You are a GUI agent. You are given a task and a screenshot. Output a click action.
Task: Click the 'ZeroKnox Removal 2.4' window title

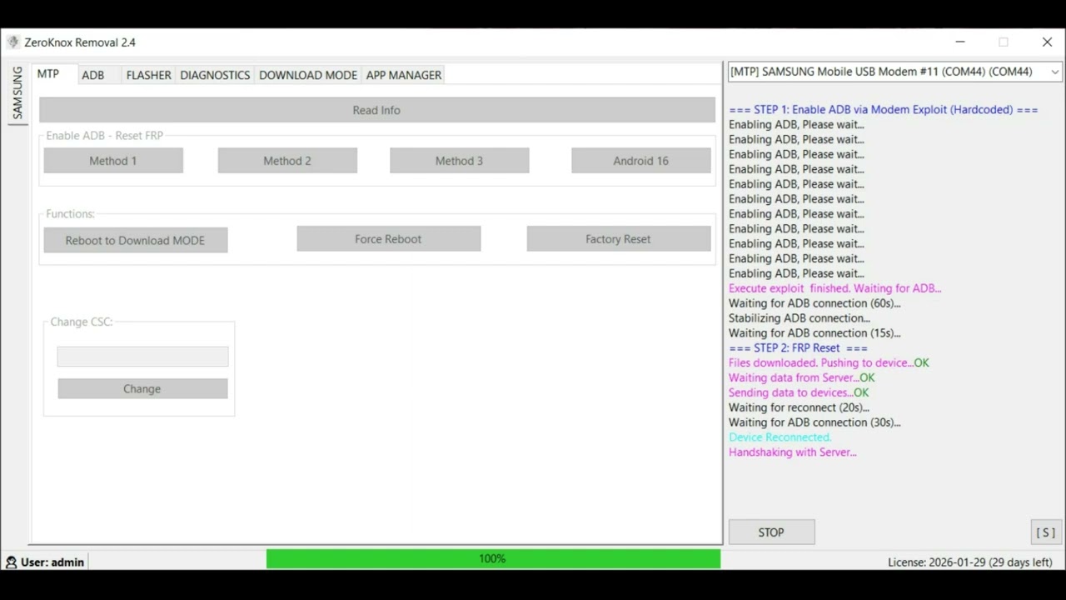[80, 42]
